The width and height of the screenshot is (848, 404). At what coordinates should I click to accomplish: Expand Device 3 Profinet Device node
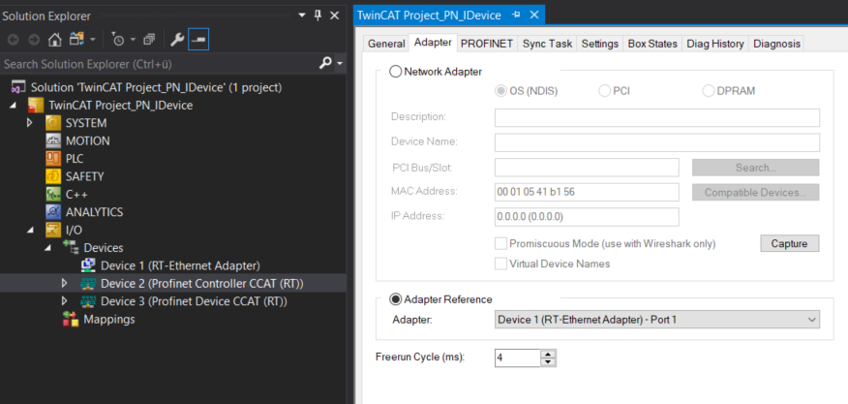pyautogui.click(x=65, y=301)
